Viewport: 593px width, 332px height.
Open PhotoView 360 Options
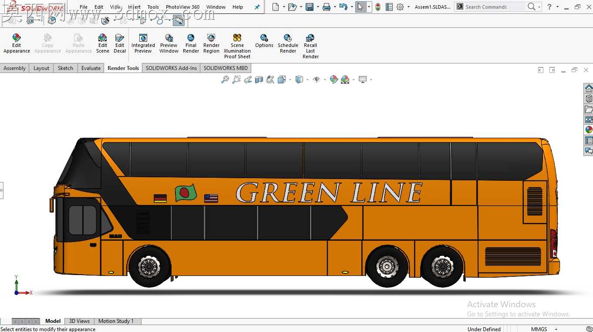pyautogui.click(x=264, y=41)
